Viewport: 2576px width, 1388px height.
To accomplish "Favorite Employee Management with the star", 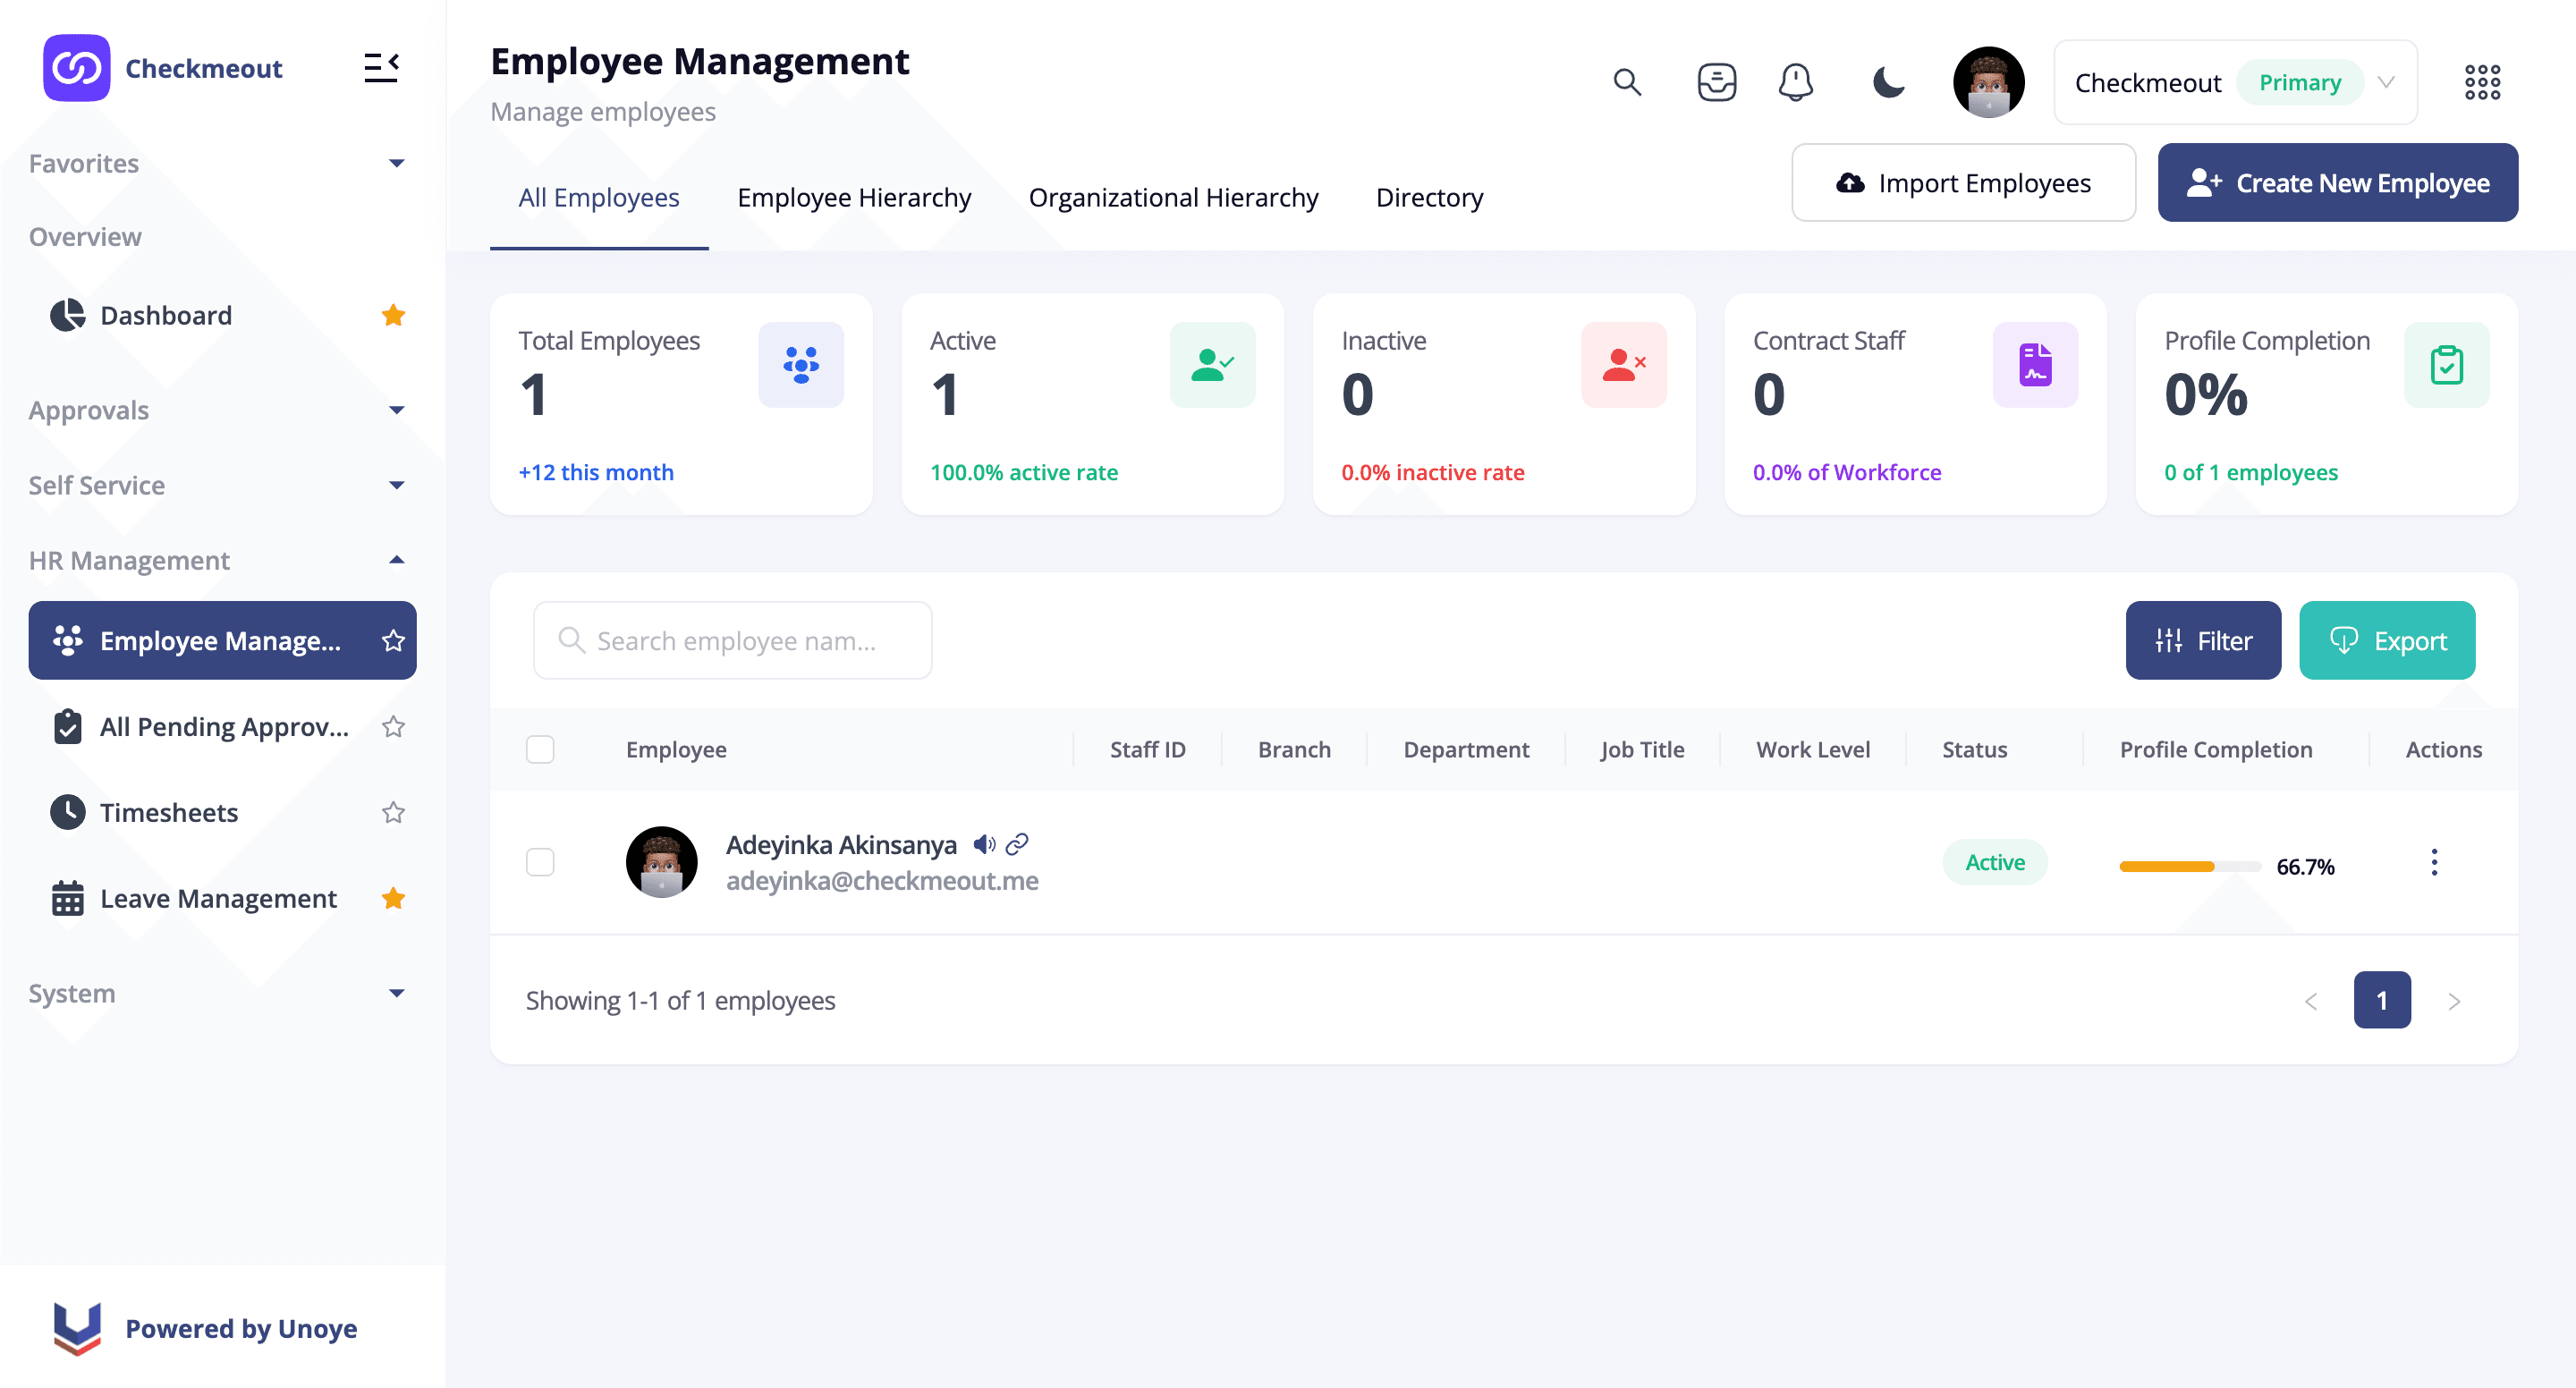I will pyautogui.click(x=393, y=641).
